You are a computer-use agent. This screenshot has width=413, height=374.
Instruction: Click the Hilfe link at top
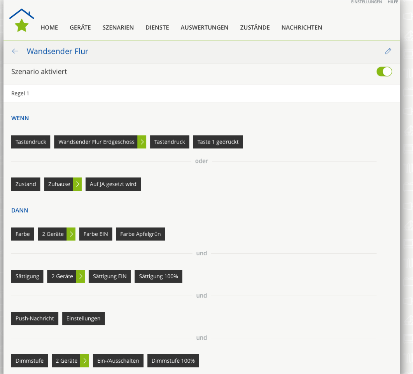[393, 2]
